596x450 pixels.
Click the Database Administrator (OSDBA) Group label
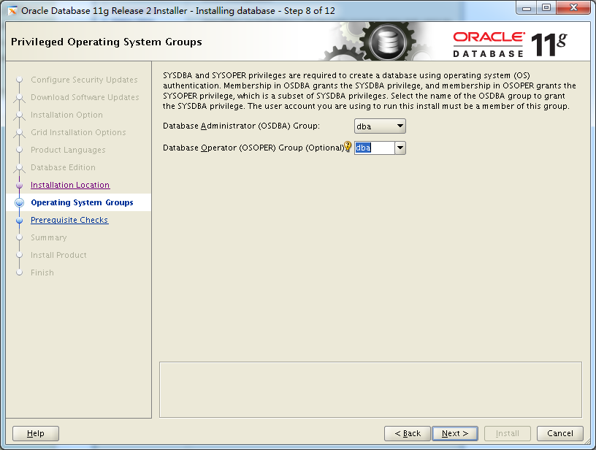click(x=241, y=126)
